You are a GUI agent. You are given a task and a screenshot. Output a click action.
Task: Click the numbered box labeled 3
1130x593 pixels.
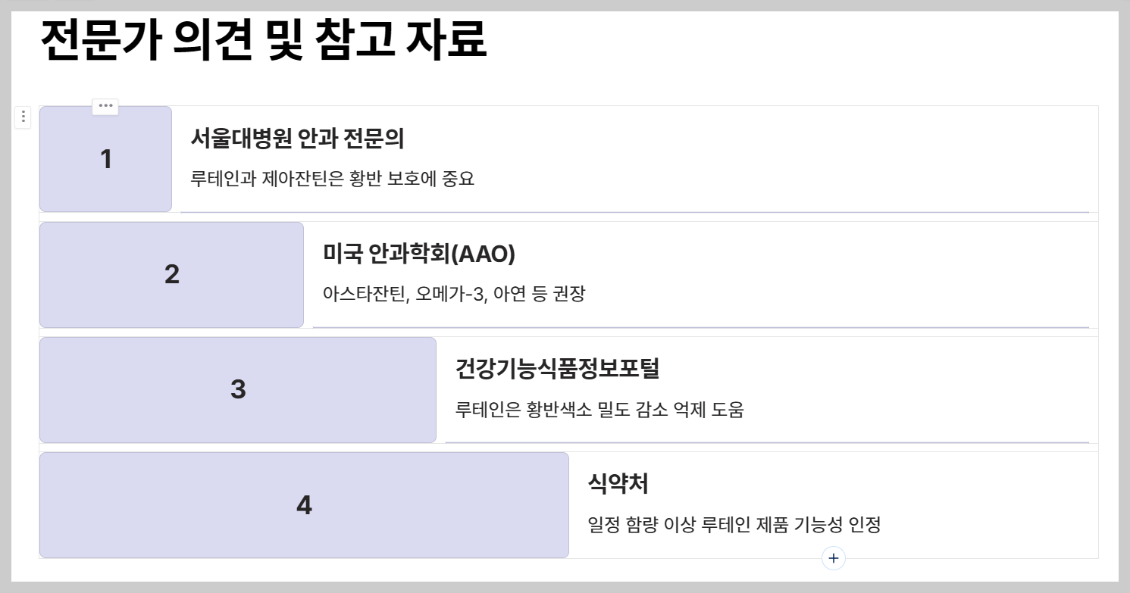[238, 389]
